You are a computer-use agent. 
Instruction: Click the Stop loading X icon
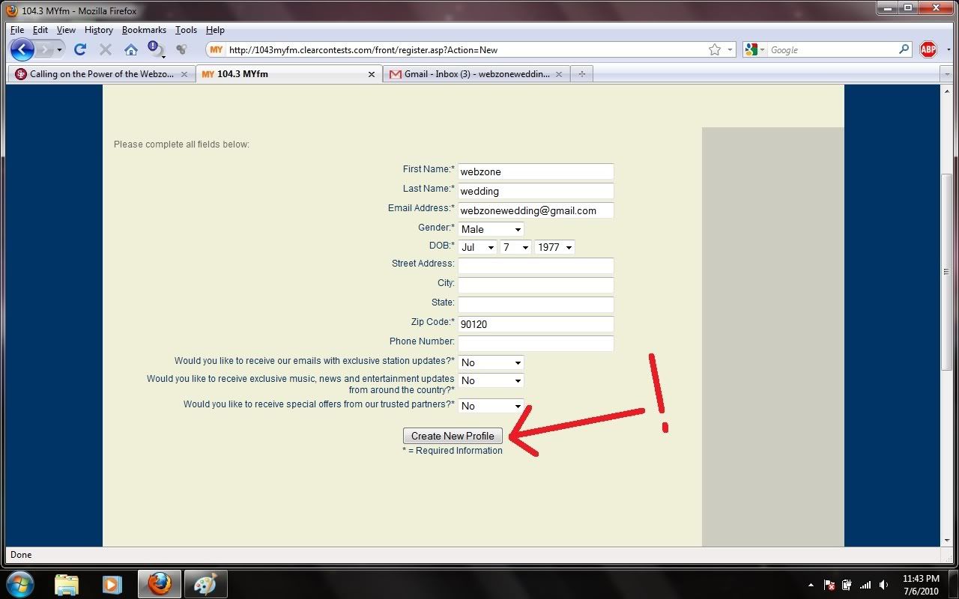(106, 50)
